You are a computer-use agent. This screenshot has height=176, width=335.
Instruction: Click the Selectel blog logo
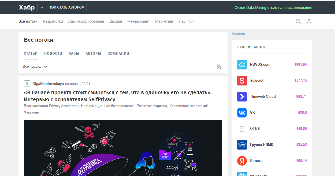click(242, 81)
